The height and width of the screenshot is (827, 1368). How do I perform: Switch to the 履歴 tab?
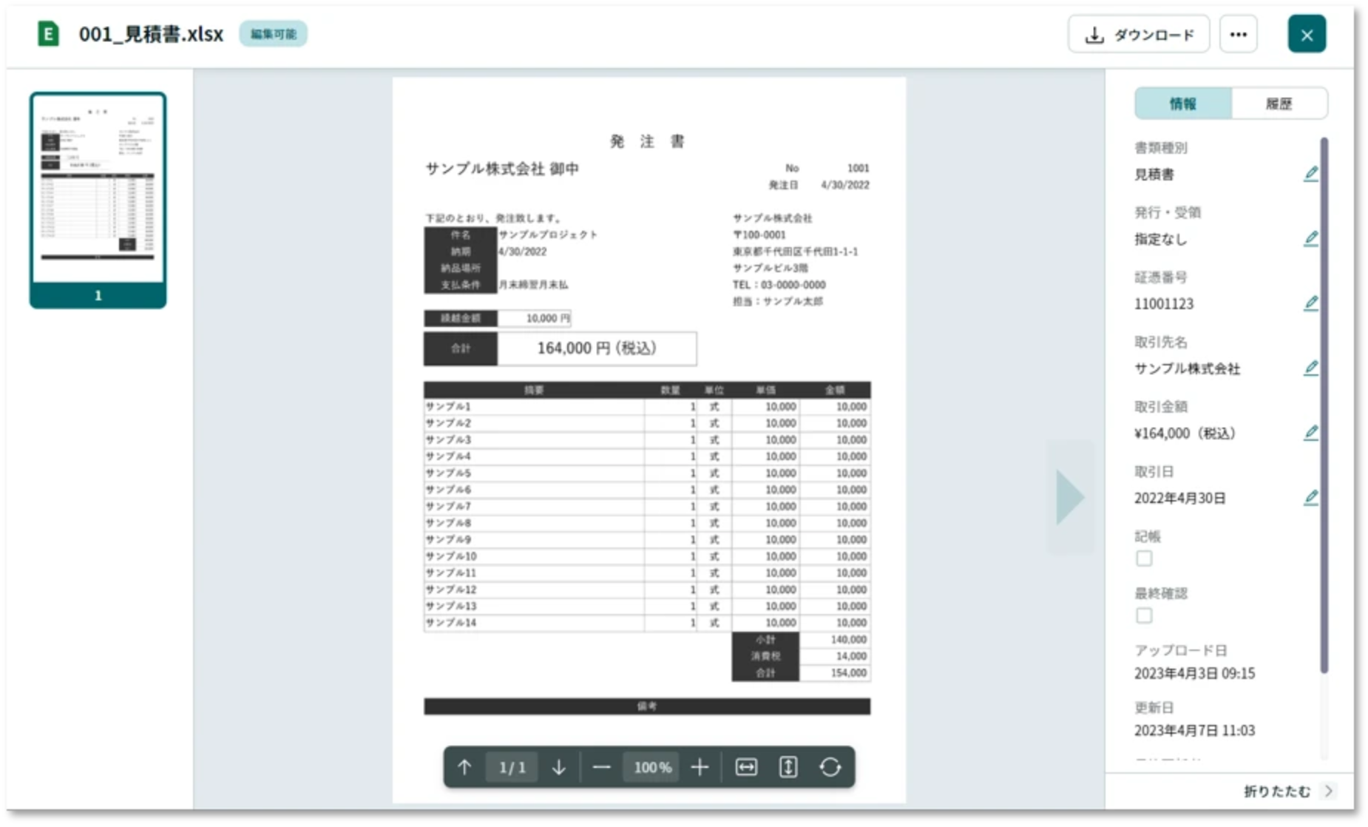click(1279, 104)
